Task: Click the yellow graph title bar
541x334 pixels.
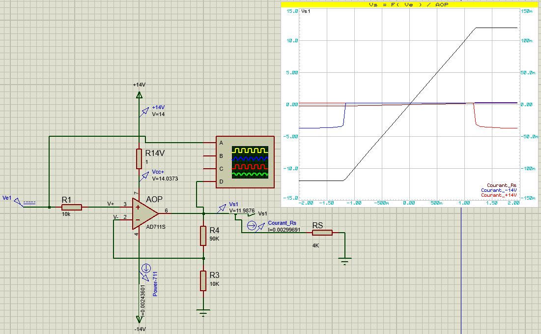Action: 409,4
